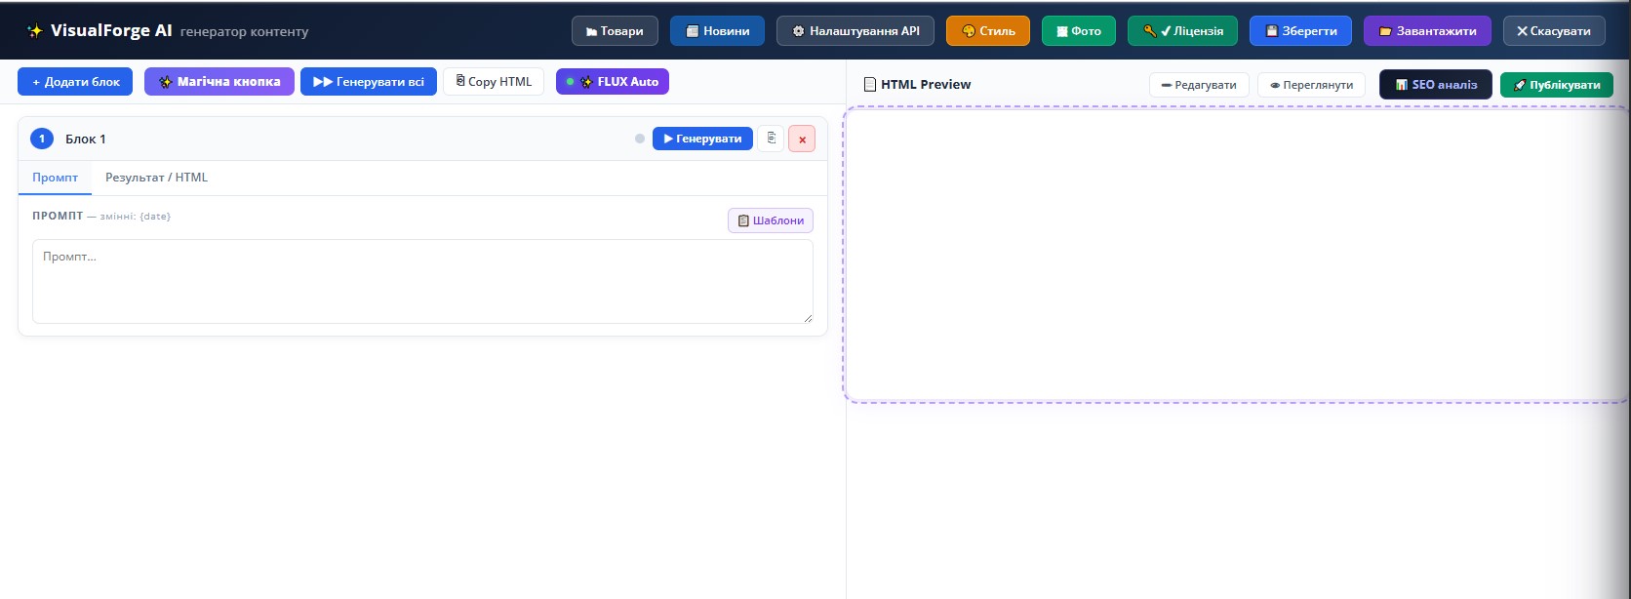Click the dashed HTML preview area

coord(1237,255)
